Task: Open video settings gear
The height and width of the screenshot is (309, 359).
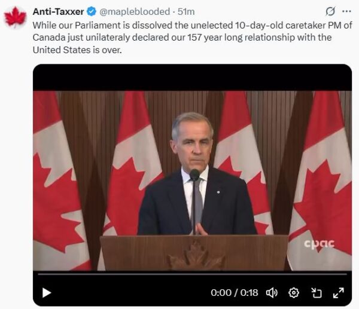Action: pos(294,292)
